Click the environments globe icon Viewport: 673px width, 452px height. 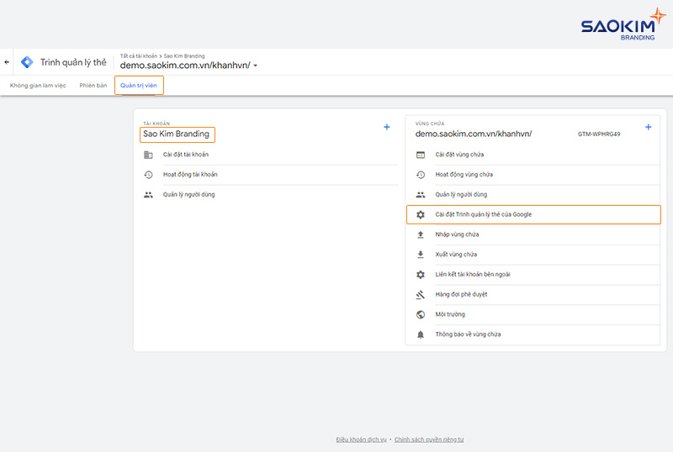pyautogui.click(x=421, y=314)
